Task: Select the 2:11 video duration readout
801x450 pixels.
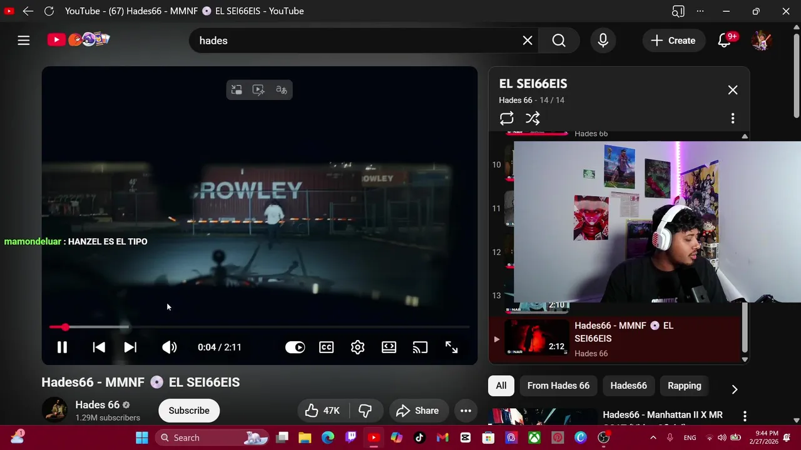Action: tap(232, 347)
